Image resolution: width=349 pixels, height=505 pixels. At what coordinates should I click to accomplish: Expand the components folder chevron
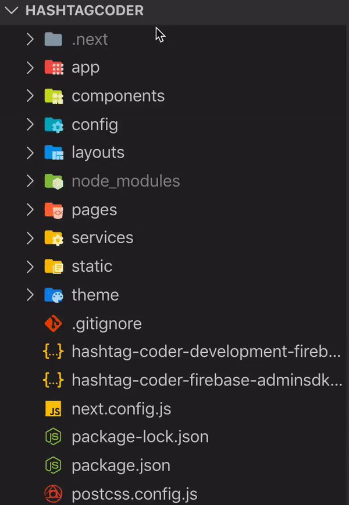click(x=30, y=96)
